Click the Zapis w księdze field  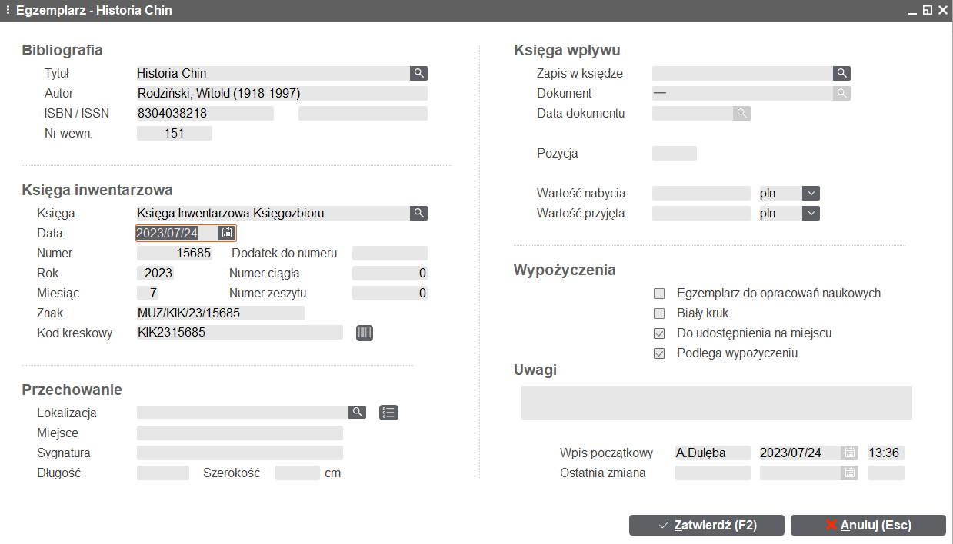coord(742,73)
